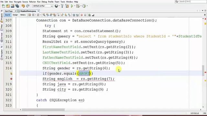Open the Navigate menu
This screenshot has height=116, width=207.
click(17, 2)
